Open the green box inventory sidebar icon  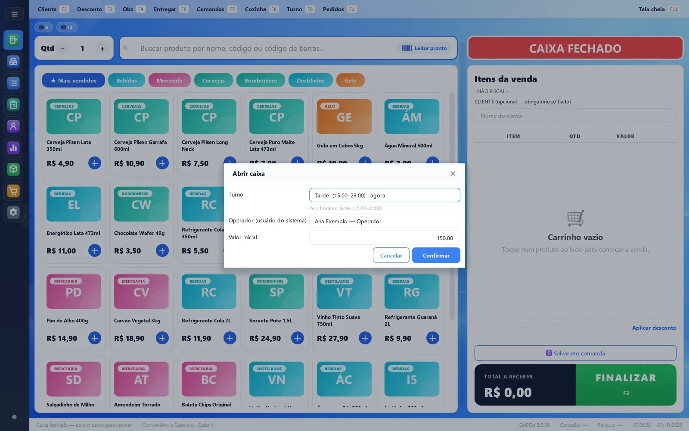[13, 169]
